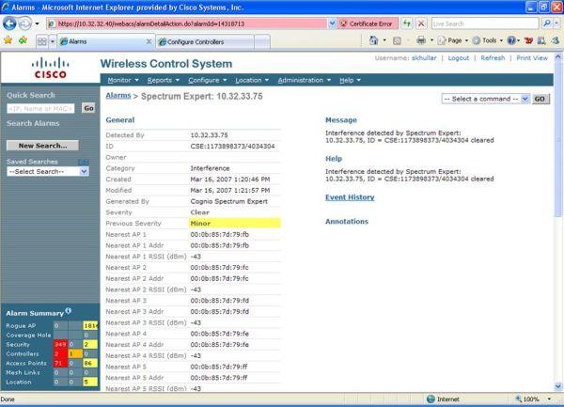Click the page refresh arrows icon
564x407 pixels.
pyautogui.click(x=406, y=23)
